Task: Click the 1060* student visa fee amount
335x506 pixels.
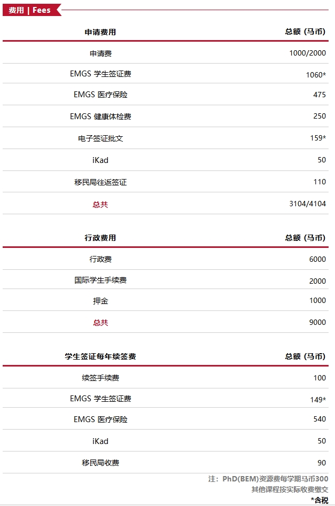Action: (x=316, y=75)
